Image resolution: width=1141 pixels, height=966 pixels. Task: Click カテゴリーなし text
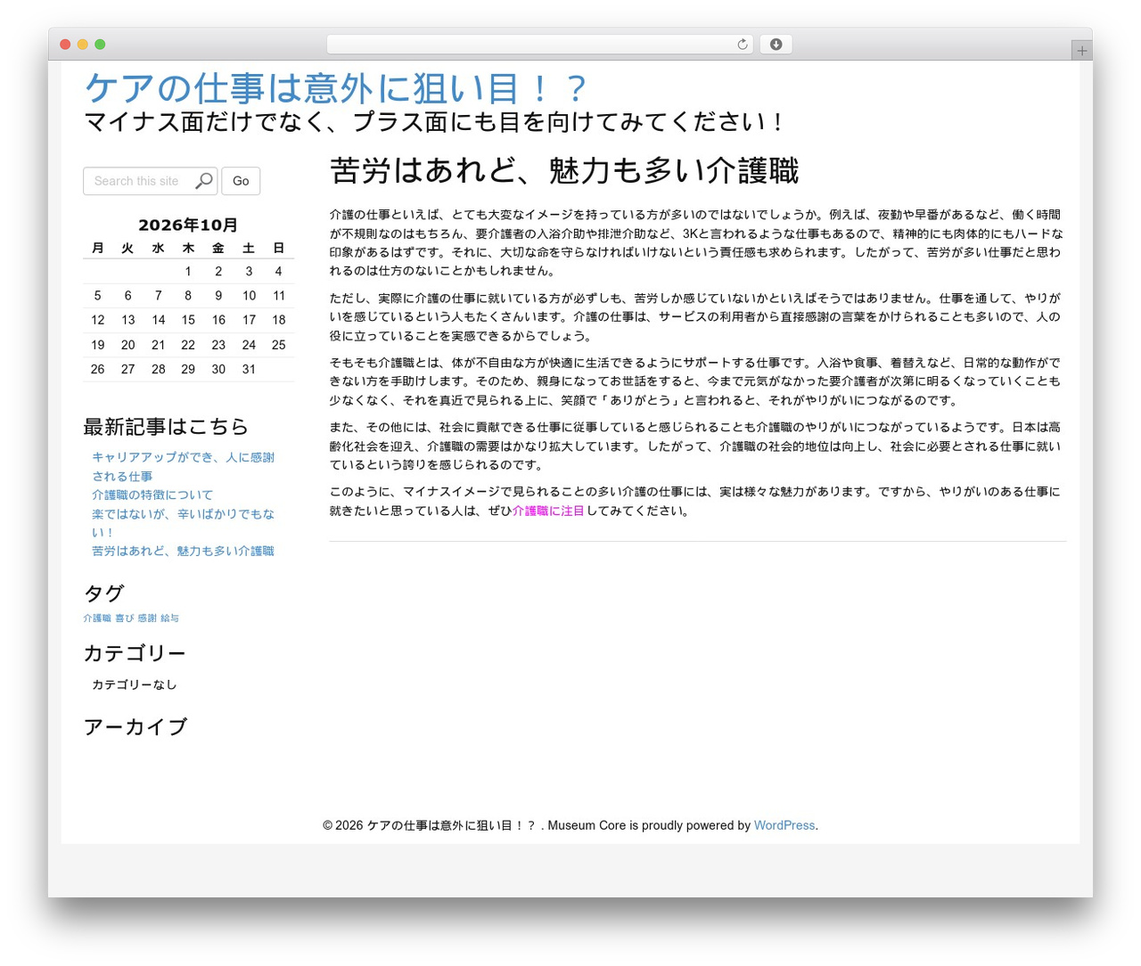click(135, 684)
